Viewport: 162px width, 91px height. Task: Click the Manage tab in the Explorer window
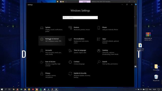coord(85,2)
